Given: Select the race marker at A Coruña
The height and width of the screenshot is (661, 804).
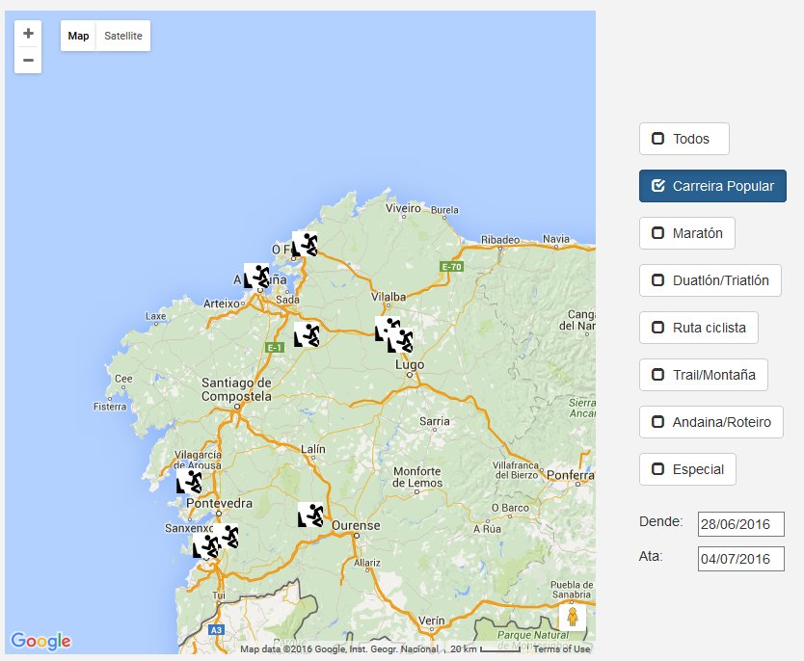Looking at the screenshot, I should point(256,277).
